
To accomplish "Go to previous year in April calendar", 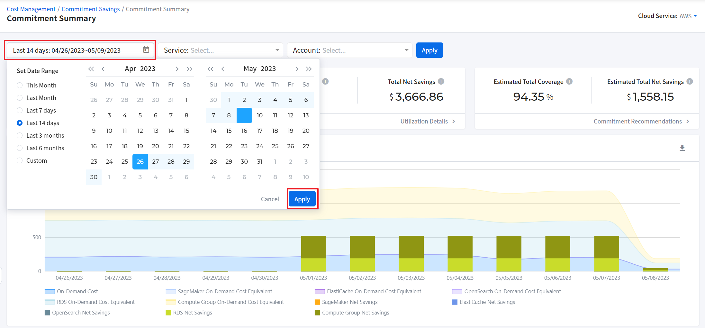I will click(91, 69).
